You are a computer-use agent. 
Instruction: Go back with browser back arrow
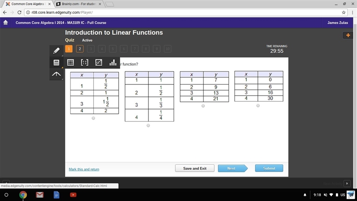(5, 13)
